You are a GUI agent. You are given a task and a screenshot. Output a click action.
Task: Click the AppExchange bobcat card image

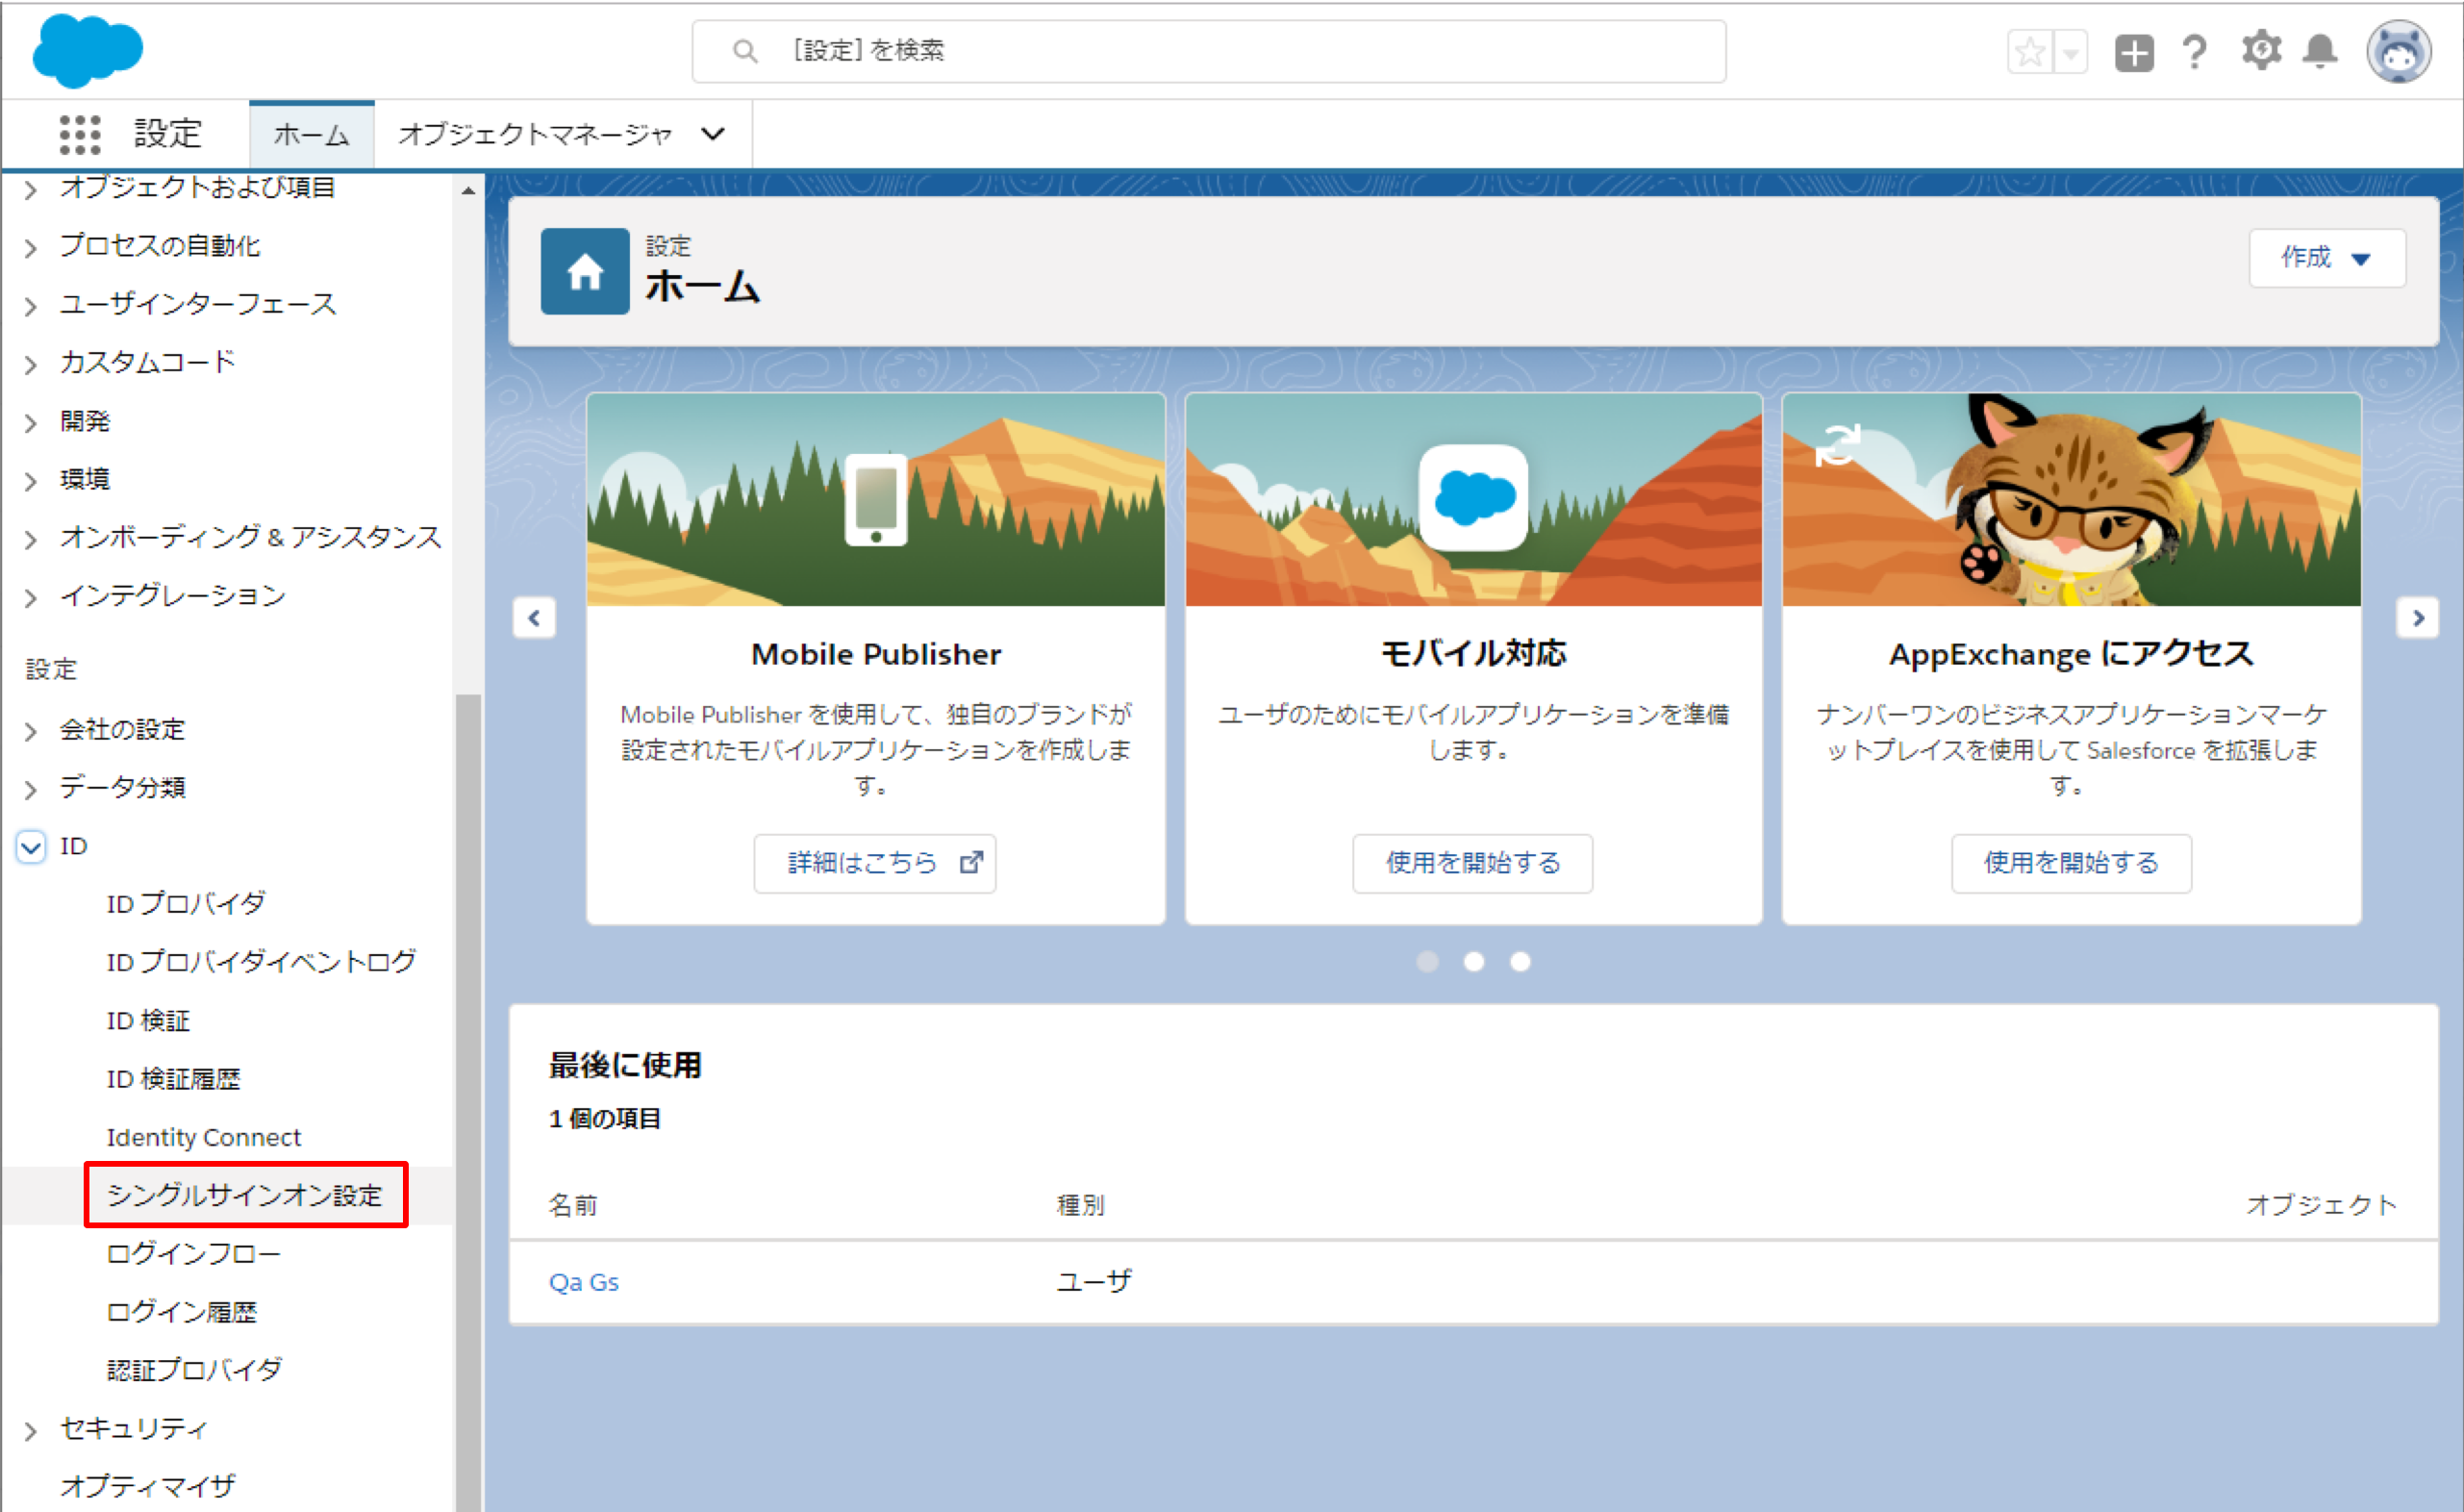(2071, 499)
